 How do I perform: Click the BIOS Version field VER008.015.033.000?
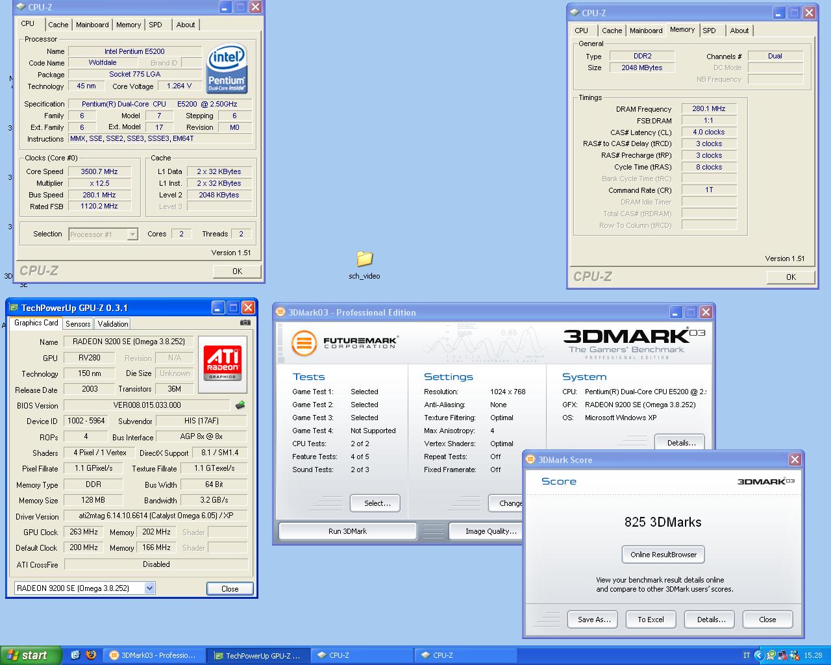[147, 405]
